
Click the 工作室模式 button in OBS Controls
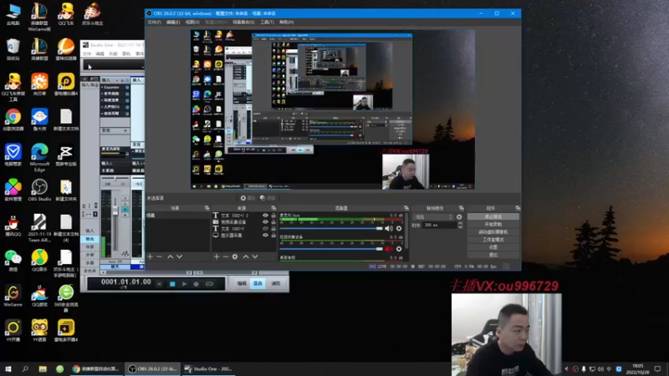tap(493, 240)
